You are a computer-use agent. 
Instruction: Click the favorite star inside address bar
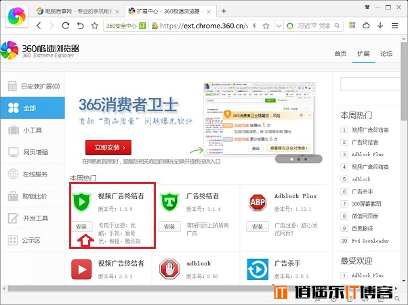click(x=266, y=26)
